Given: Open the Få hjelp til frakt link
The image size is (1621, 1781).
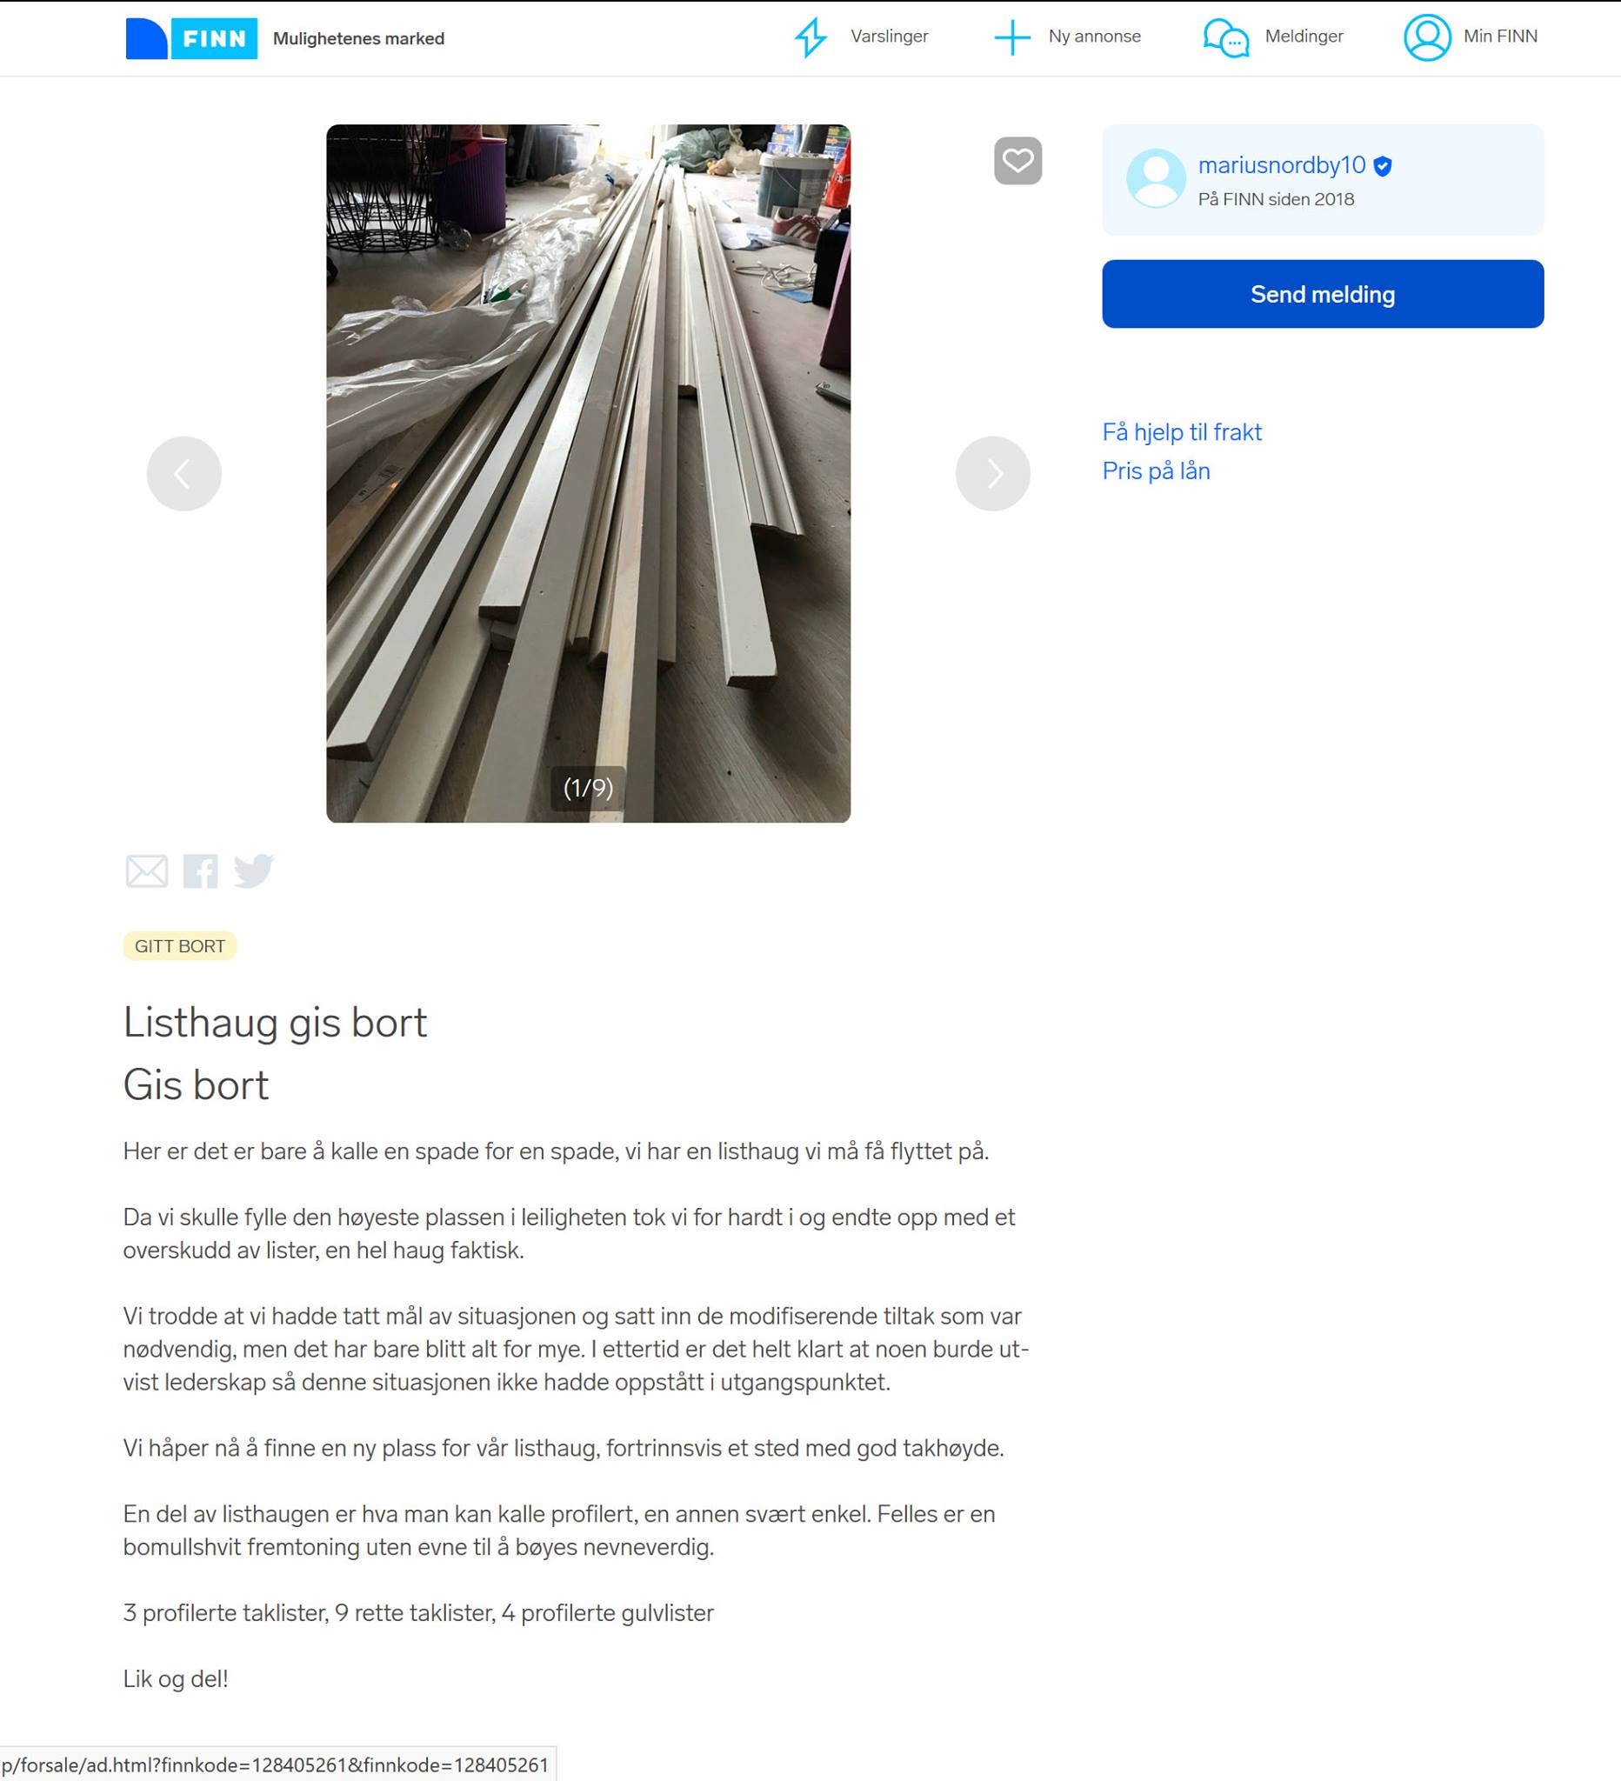Looking at the screenshot, I should pyautogui.click(x=1182, y=432).
